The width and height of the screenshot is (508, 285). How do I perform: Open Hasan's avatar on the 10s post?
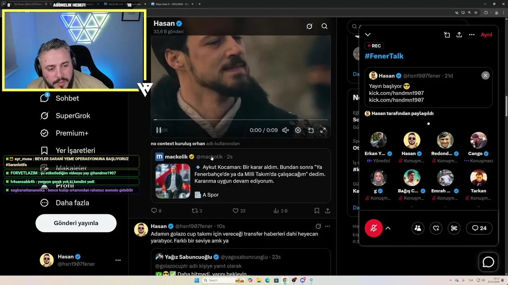tap(141, 230)
